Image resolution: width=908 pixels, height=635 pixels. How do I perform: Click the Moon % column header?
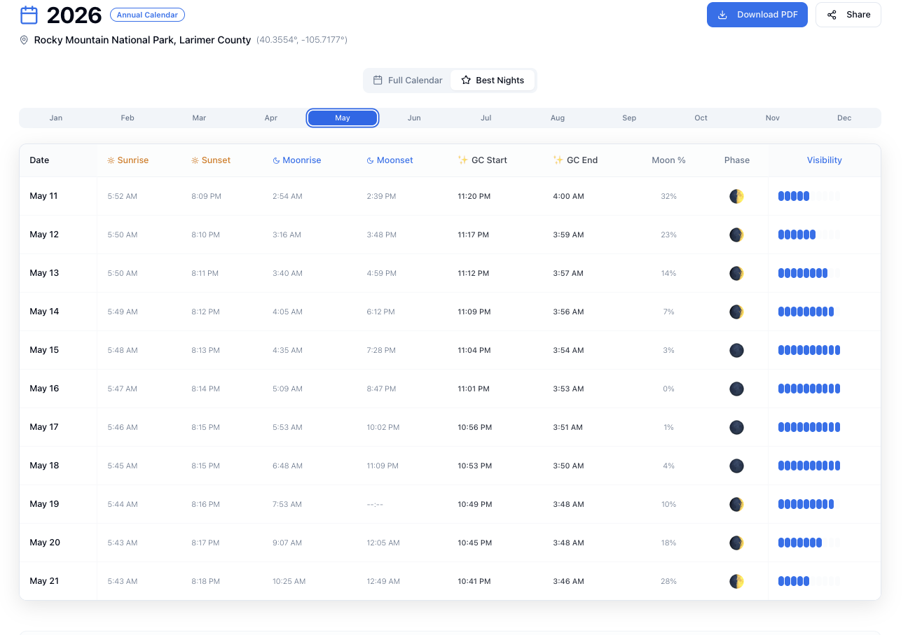(x=668, y=160)
